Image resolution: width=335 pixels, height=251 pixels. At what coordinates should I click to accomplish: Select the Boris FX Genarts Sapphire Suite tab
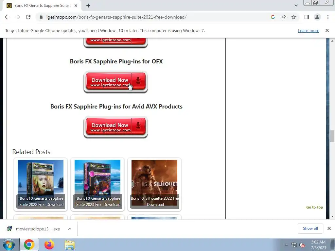[x=42, y=6]
